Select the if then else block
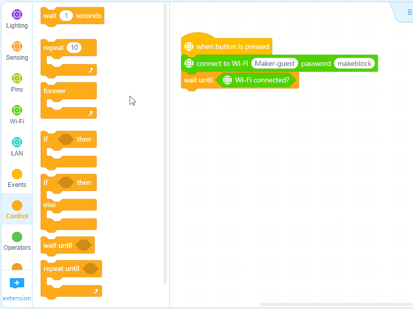The image size is (413, 309). [x=69, y=203]
